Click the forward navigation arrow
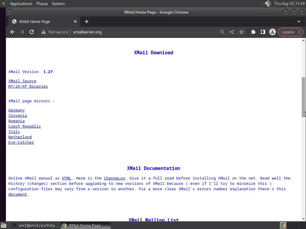This screenshot has width=306, height=229. 22,32
